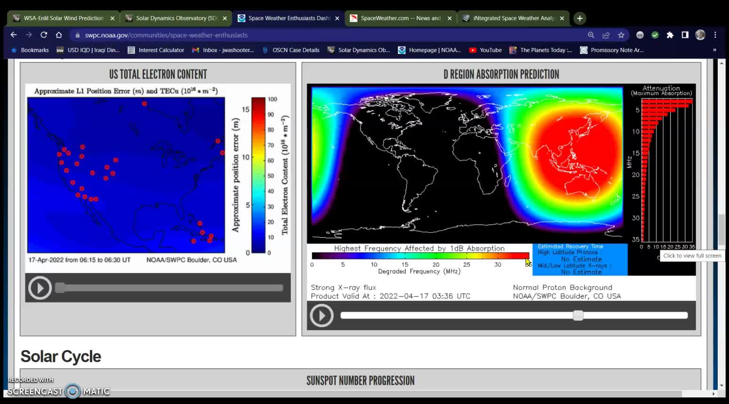The width and height of the screenshot is (729, 404).
Task: Open the Bookmarks folder in bookmarks bar
Action: pos(30,50)
